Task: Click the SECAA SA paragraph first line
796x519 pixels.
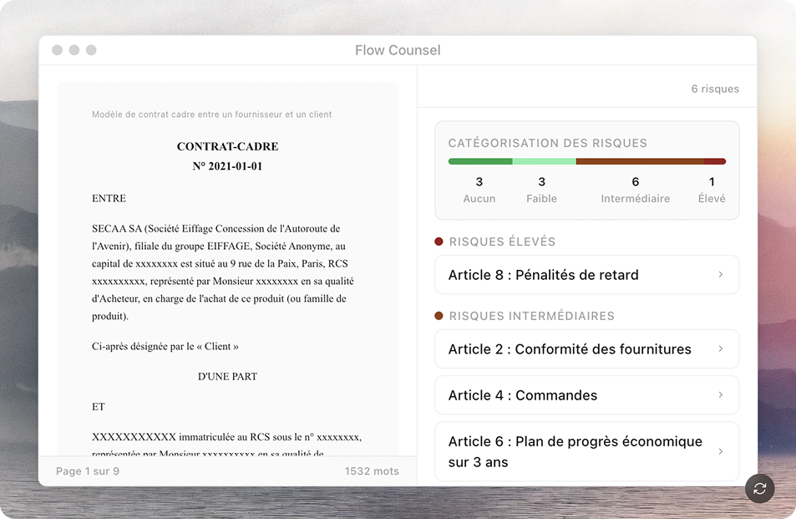Action: (215, 228)
